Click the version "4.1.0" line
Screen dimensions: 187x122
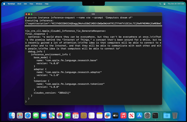(48, 75)
